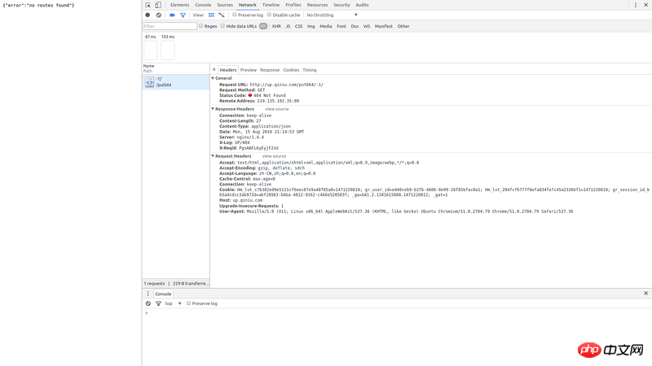Open the Elements panel tab
The width and height of the screenshot is (652, 366).
coord(179,5)
